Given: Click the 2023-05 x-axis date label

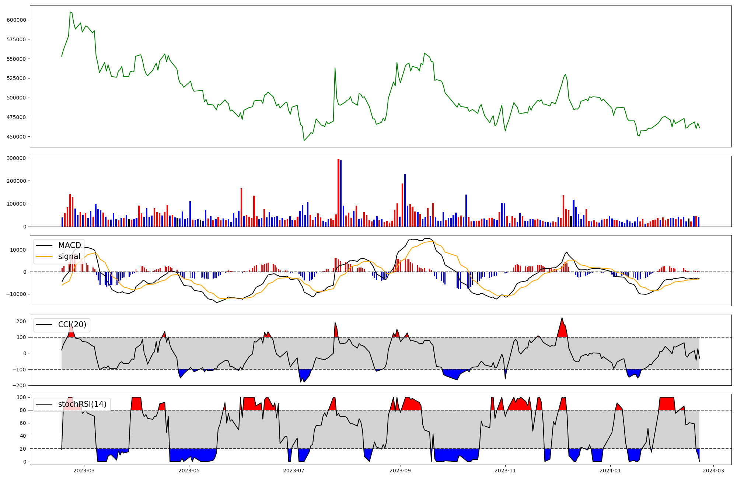Looking at the screenshot, I should coord(189,471).
